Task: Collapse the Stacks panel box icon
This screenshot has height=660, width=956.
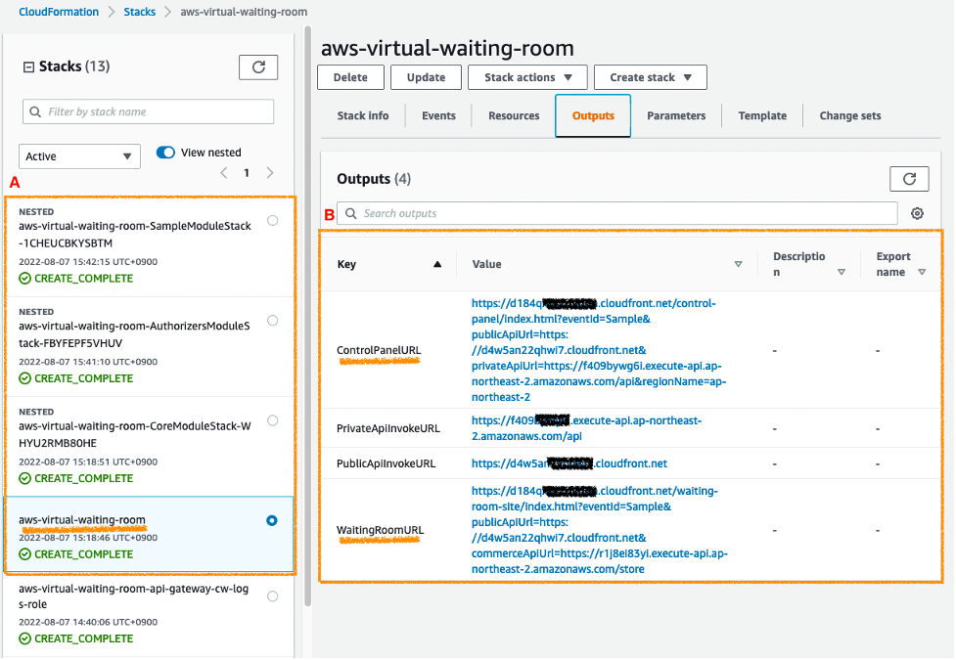Action: coord(28,67)
